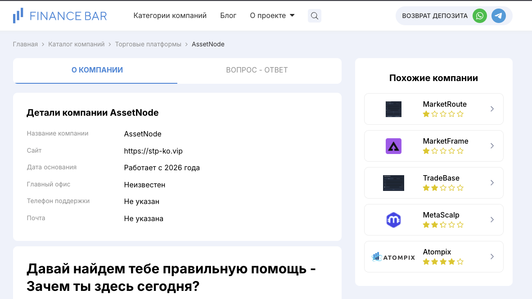Click AssetNode company name value
Image resolution: width=532 pixels, height=299 pixels.
pyautogui.click(x=143, y=134)
